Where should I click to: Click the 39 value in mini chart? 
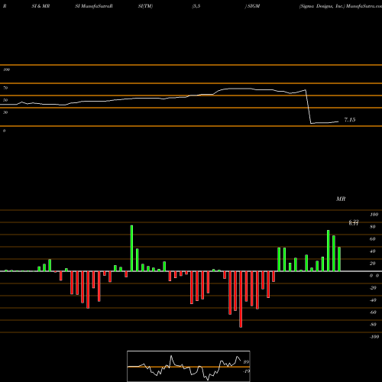pyautogui.click(x=246, y=362)
